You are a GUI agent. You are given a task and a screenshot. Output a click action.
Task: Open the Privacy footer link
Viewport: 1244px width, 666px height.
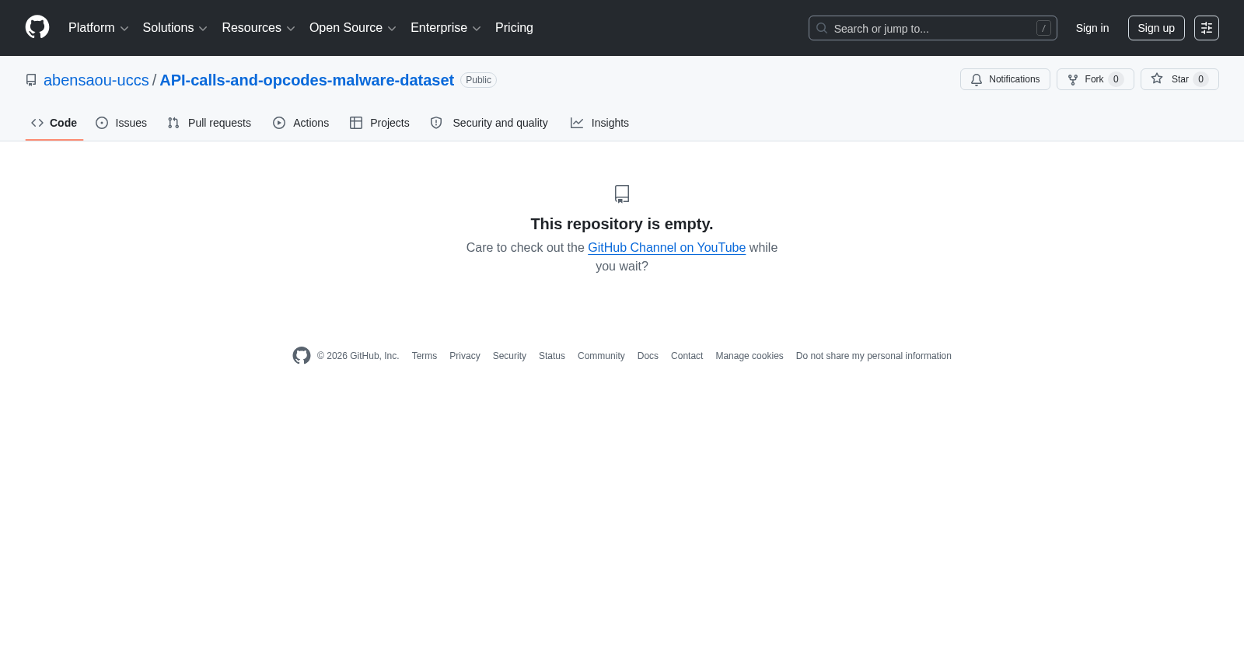click(465, 356)
